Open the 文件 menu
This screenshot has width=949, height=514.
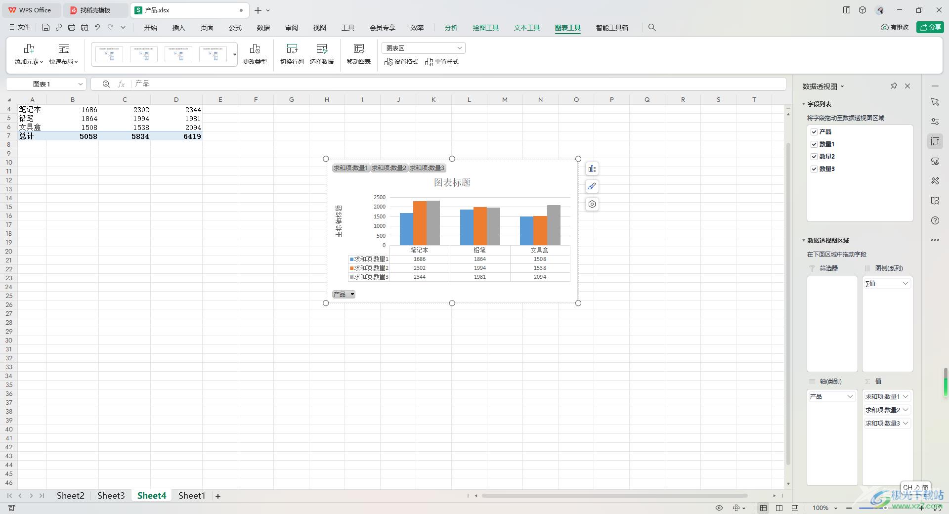20,28
